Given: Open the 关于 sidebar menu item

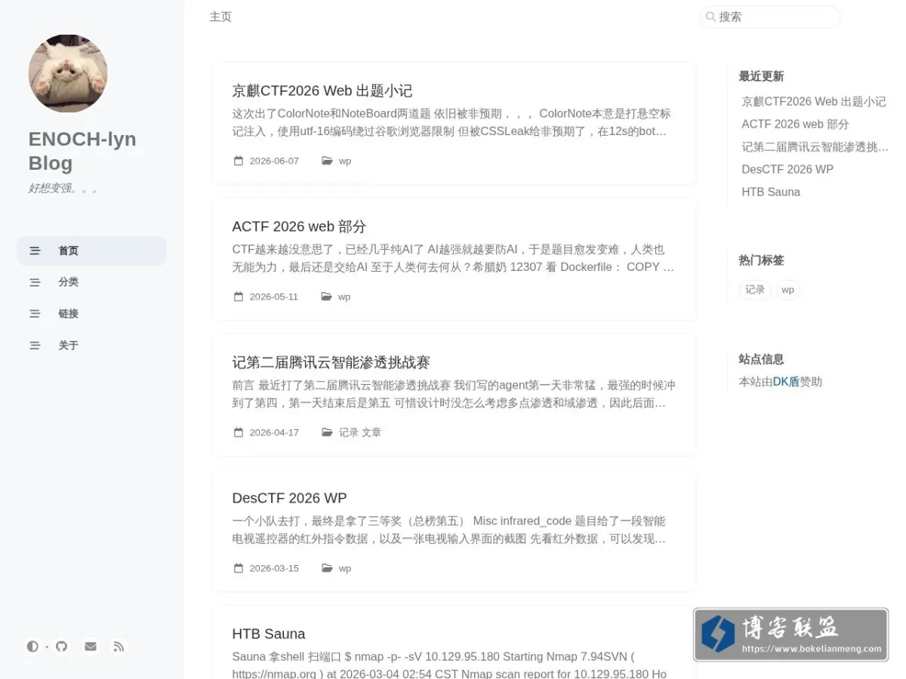Looking at the screenshot, I should pos(91,346).
